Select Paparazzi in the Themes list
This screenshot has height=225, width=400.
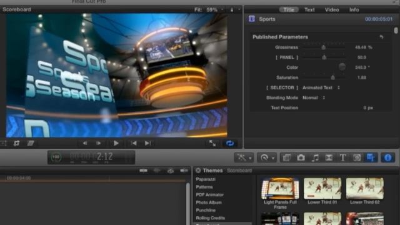click(x=206, y=179)
